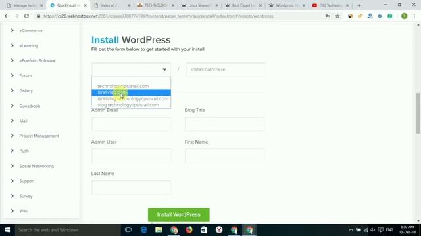Select technologytipsisrail.com from the dropdown
Viewport: 421px width, 236px height.
click(131, 86)
